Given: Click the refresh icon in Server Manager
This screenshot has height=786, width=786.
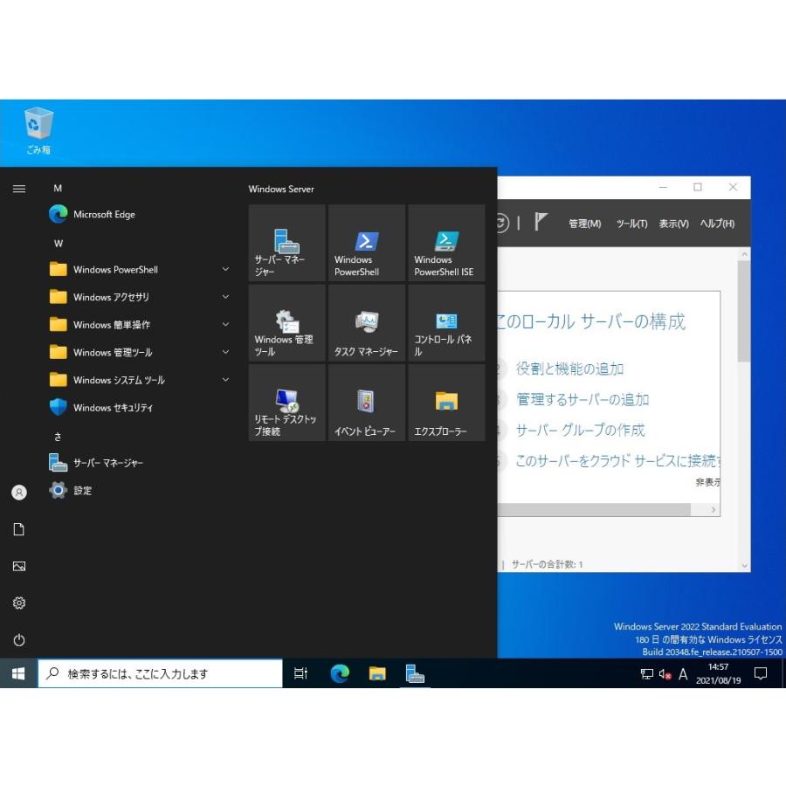Looking at the screenshot, I should 502,223.
